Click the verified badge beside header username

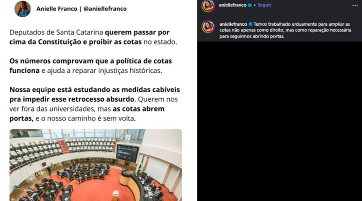tap(250, 5)
